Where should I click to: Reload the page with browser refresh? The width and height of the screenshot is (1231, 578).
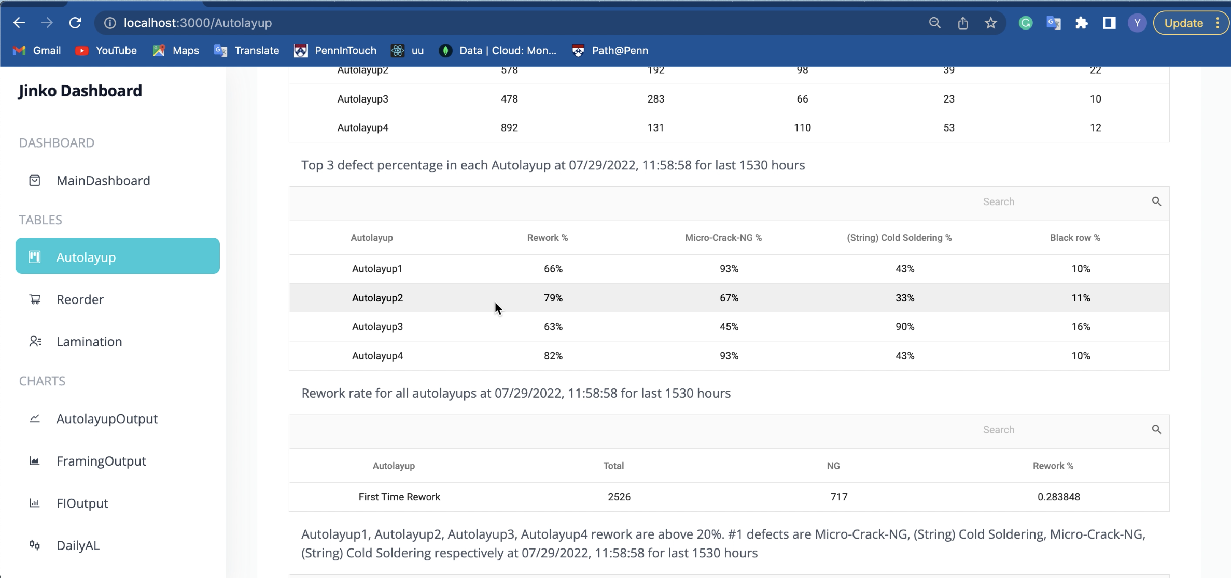pos(75,23)
